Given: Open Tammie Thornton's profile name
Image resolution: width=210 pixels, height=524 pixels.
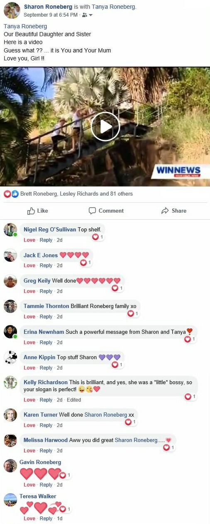Looking at the screenshot, I should pos(46,306).
